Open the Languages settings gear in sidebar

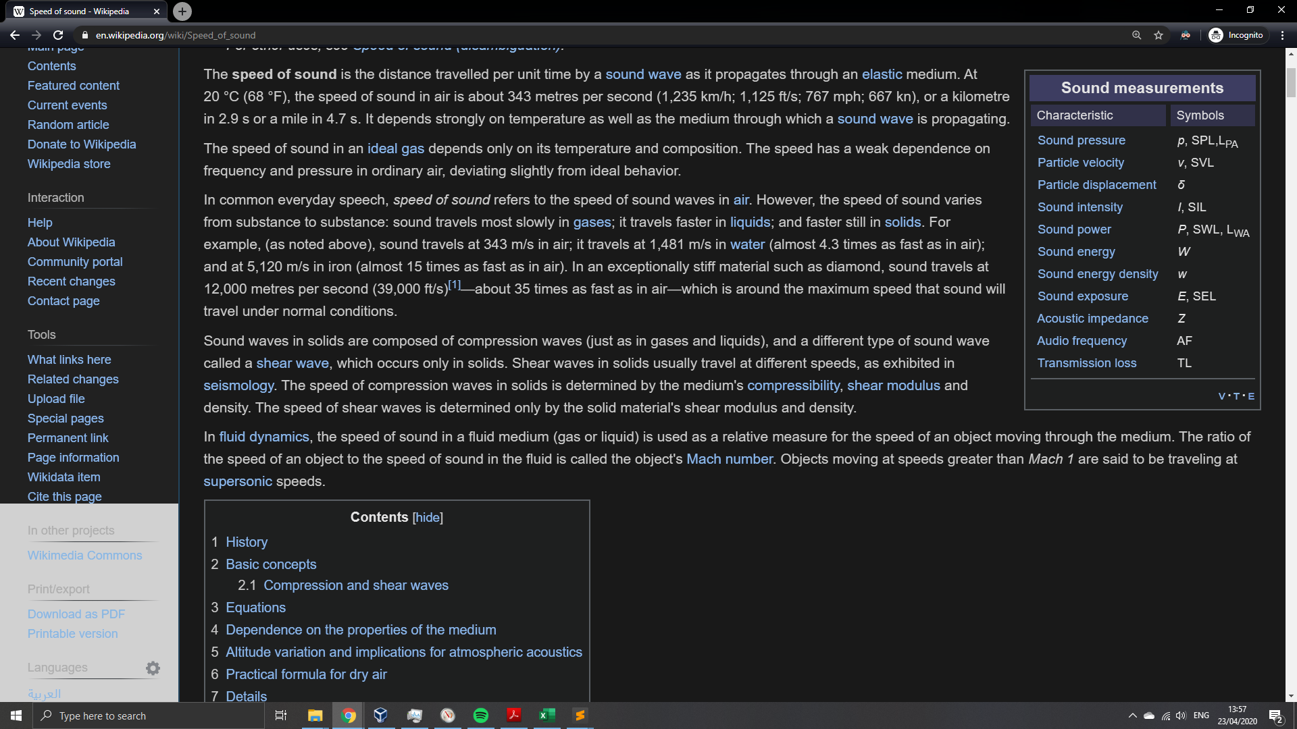pos(153,668)
